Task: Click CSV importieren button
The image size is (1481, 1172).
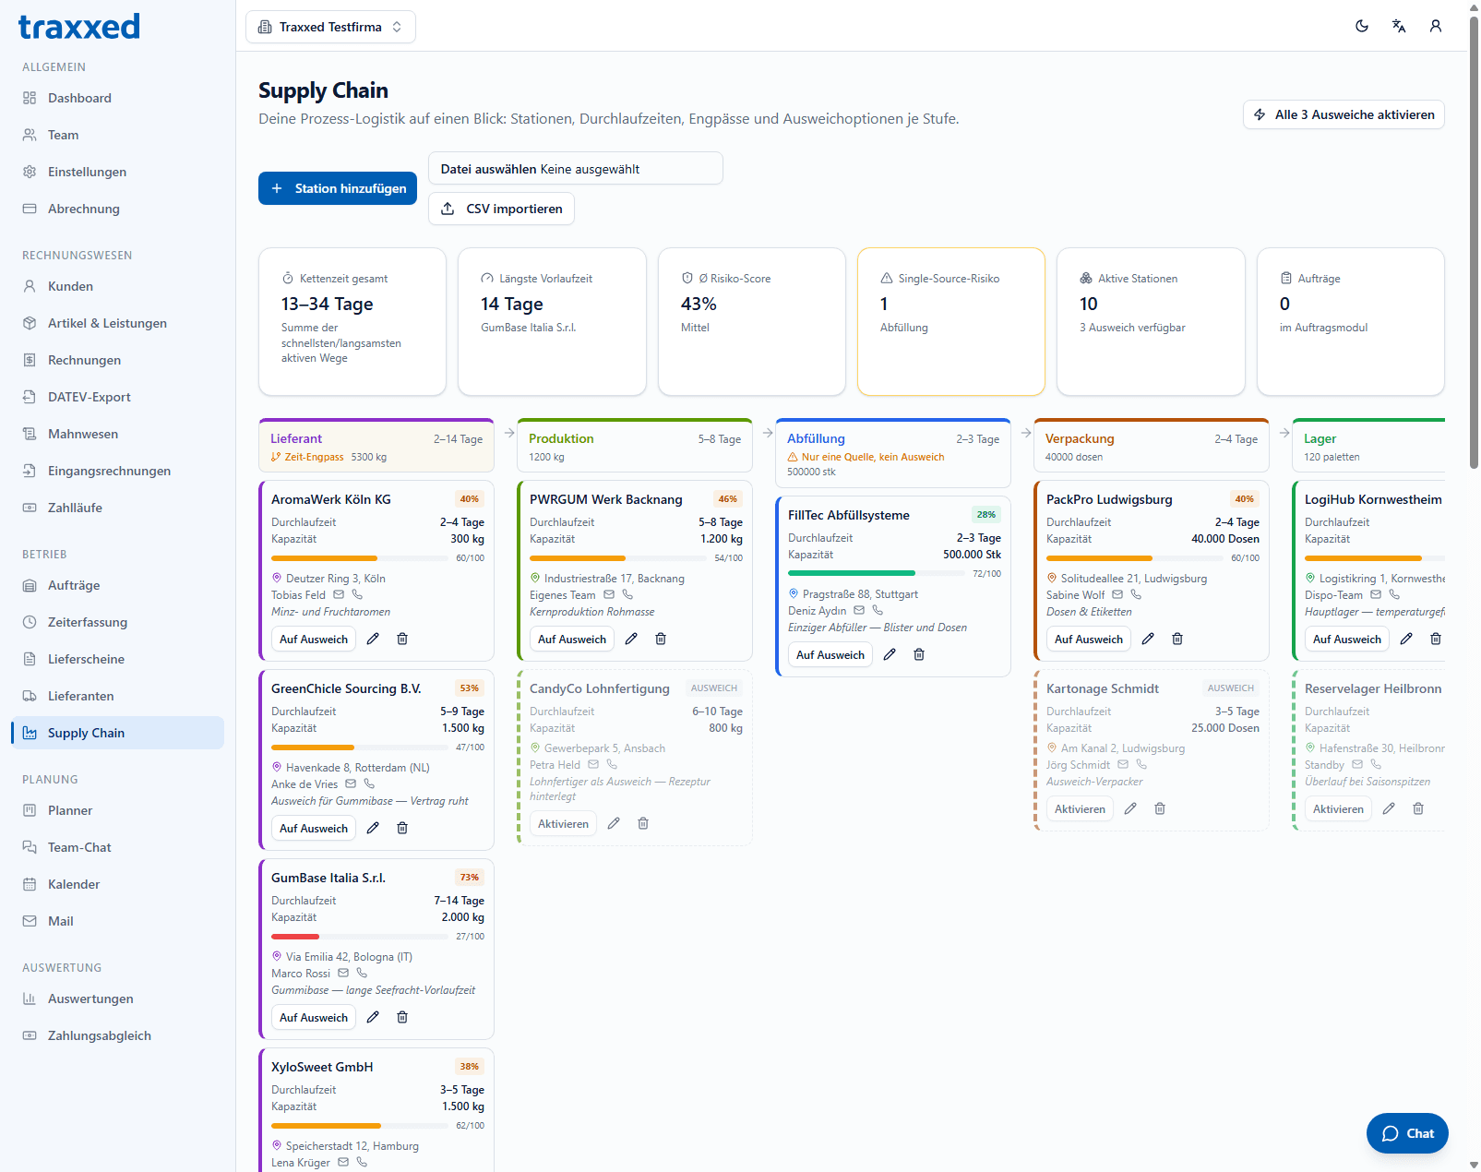Action: 501,209
